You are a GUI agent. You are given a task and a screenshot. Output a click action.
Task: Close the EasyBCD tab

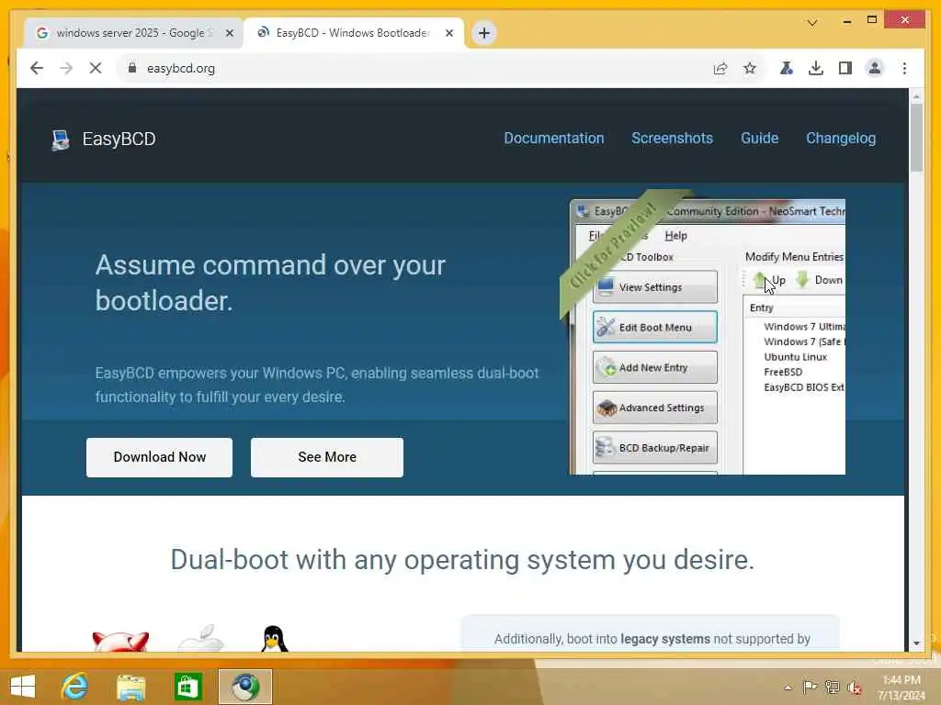(448, 33)
